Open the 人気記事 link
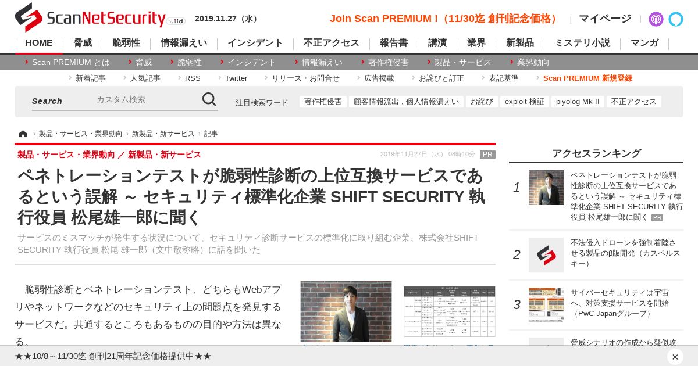 (x=145, y=78)
